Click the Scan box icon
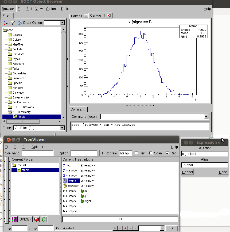This screenshot has width=230, height=232. [65, 186]
